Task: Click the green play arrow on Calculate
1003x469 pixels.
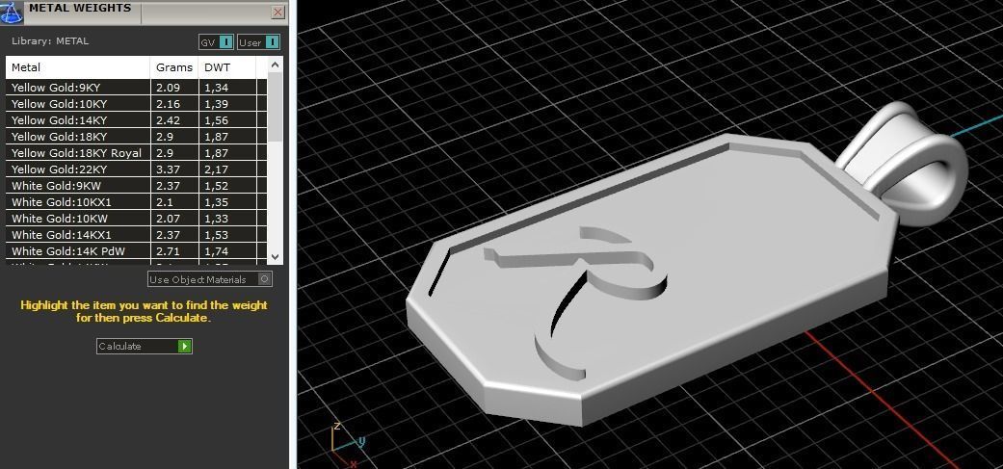Action: (x=184, y=346)
